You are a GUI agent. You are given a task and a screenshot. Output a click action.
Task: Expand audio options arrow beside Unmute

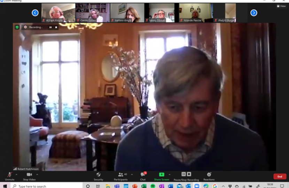click(16, 175)
